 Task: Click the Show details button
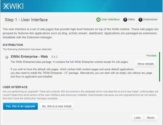[x=145, y=64]
